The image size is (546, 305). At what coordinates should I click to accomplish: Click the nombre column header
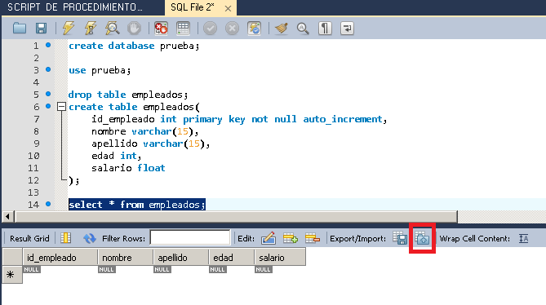pos(126,258)
